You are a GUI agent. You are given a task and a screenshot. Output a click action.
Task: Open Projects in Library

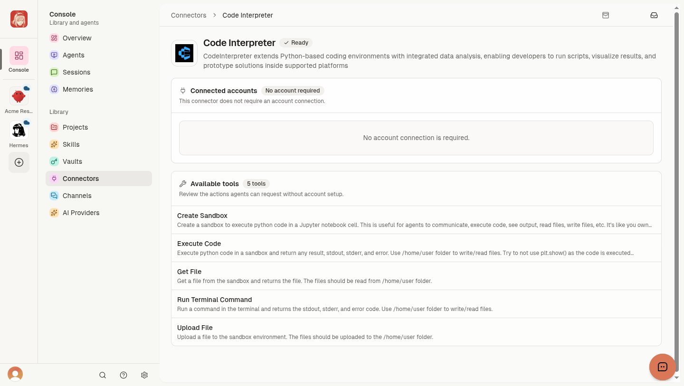pyautogui.click(x=99, y=127)
